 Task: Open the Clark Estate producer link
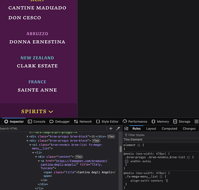coord(37,66)
